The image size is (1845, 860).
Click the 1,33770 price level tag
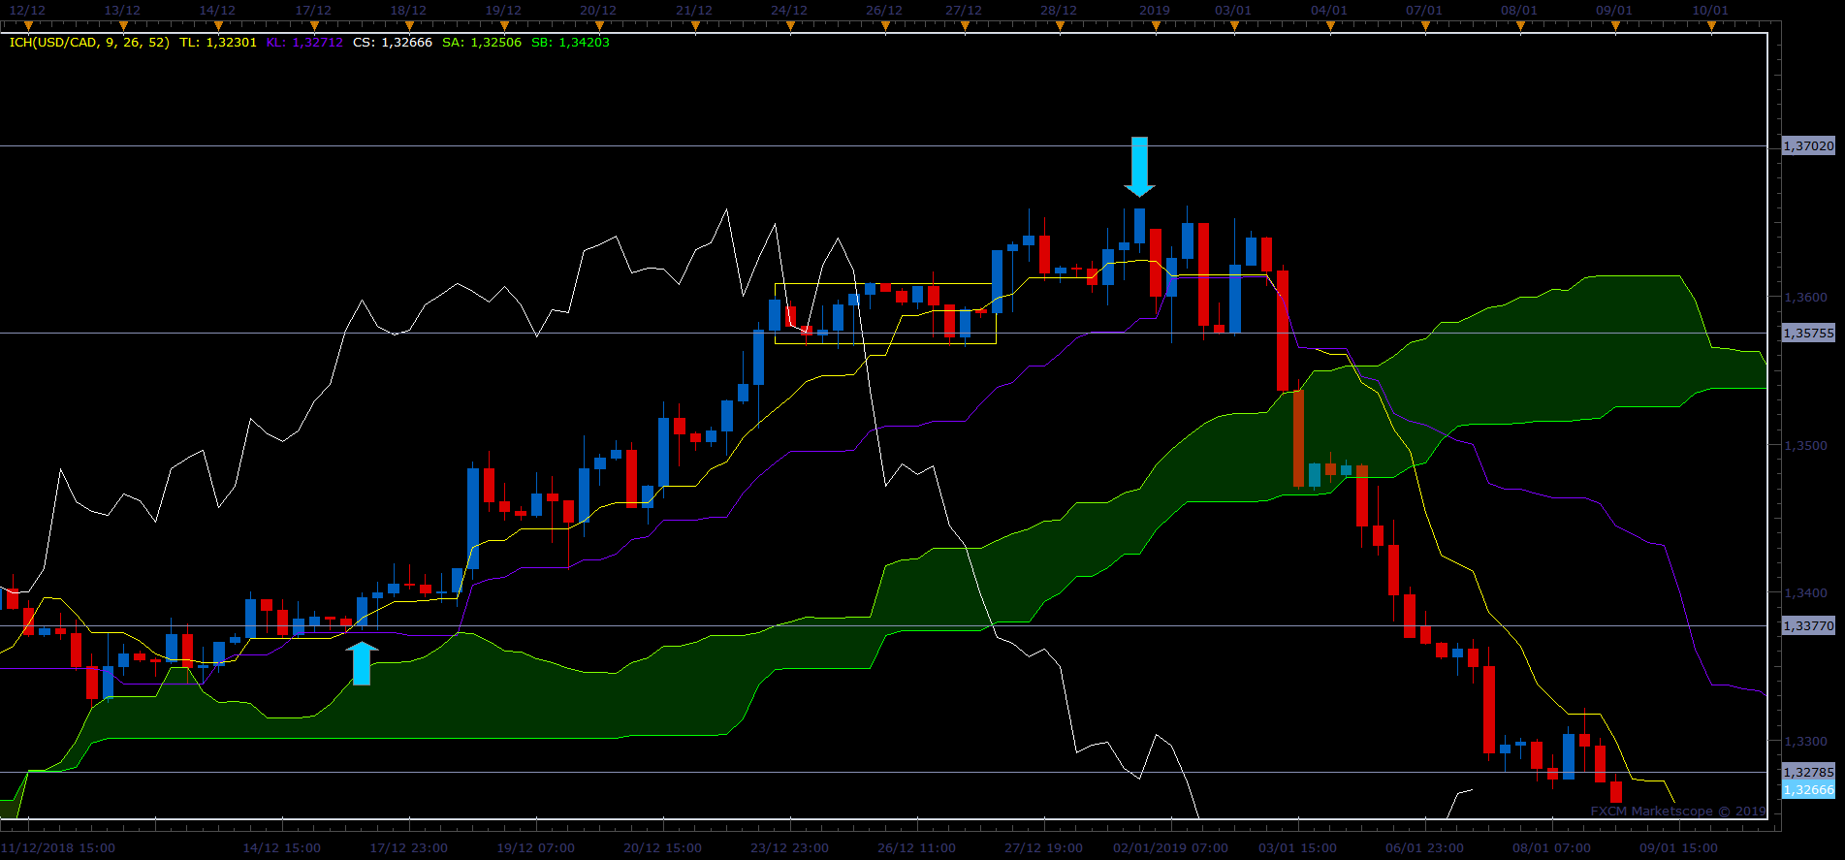point(1808,625)
